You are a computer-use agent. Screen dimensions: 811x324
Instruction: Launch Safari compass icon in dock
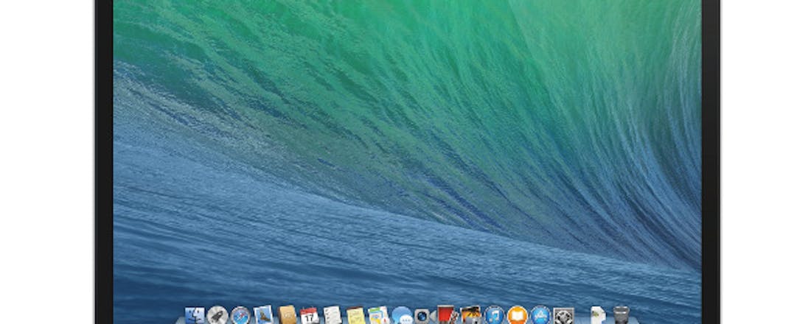[240, 315]
